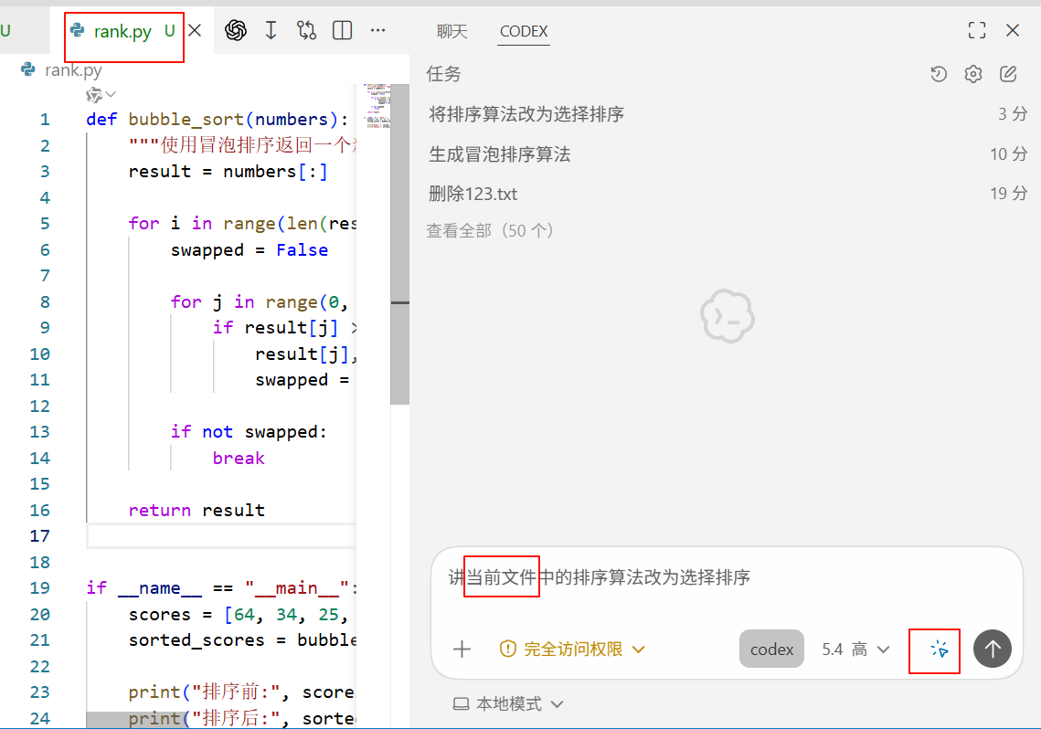The image size is (1041, 729).
Task: Switch to the rank.py editor tab
Action: click(x=122, y=31)
